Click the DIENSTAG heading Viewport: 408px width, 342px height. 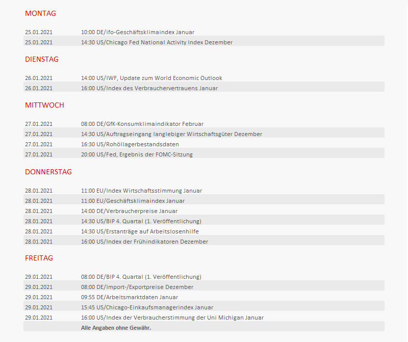tap(42, 59)
